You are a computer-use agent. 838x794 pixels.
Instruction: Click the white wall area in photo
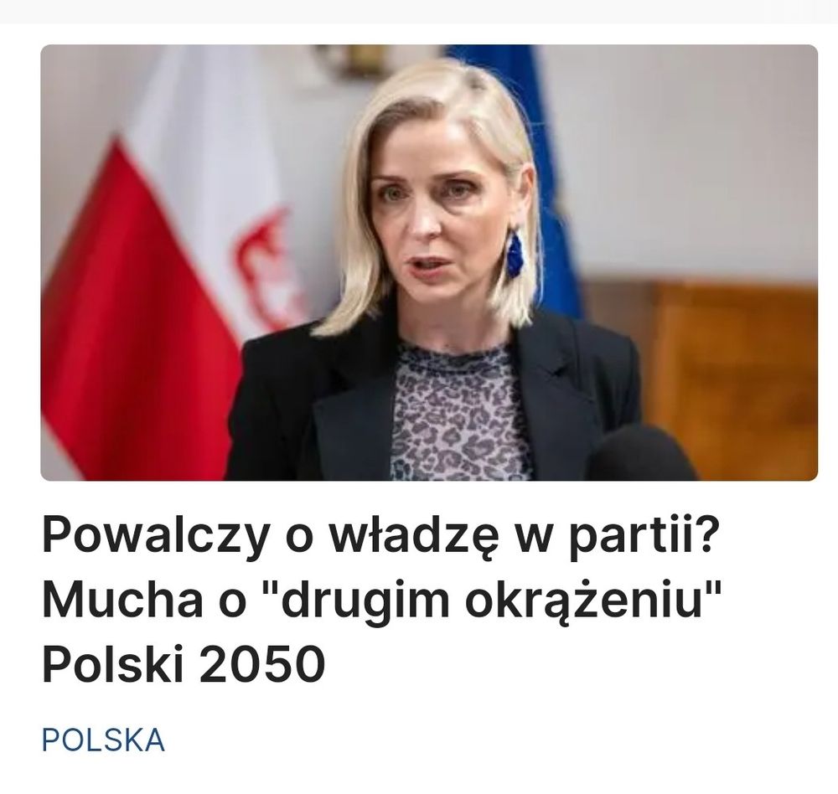tap(695, 160)
